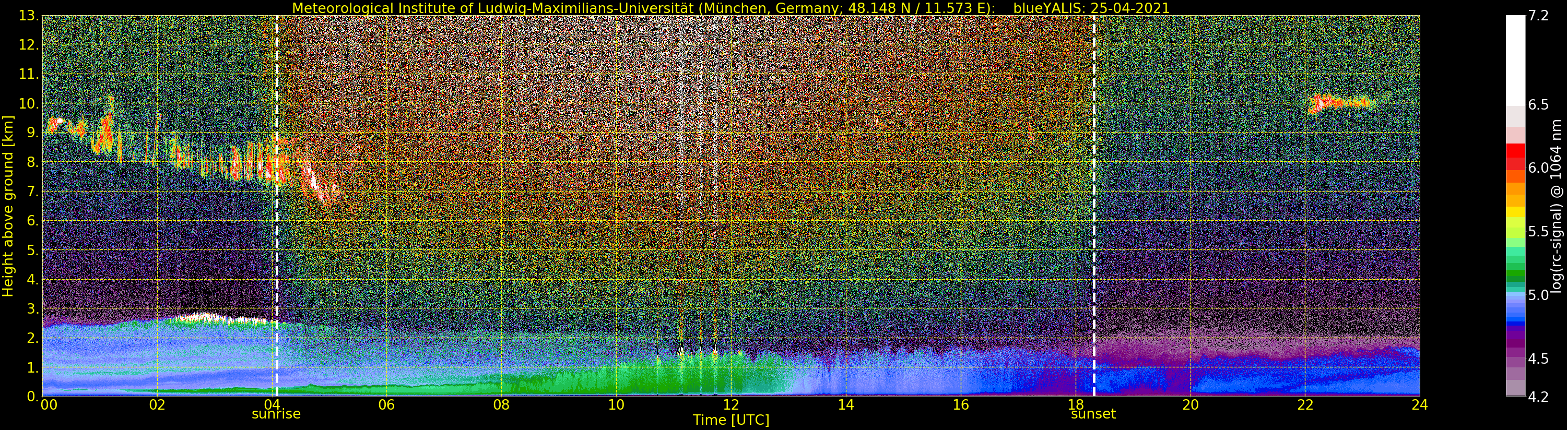This screenshot has height=430, width=1567.
Task: Click the white dashed sunset line
Action: pyautogui.click(x=1094, y=206)
